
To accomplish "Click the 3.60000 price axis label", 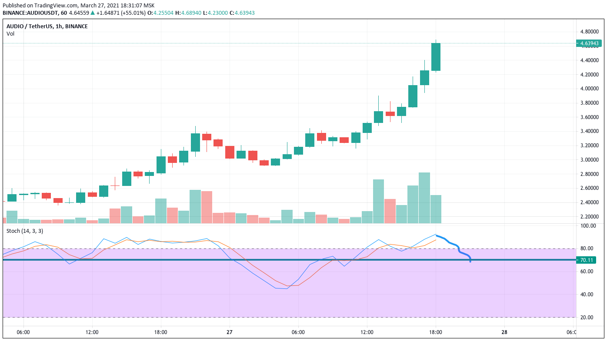I will pyautogui.click(x=589, y=117).
